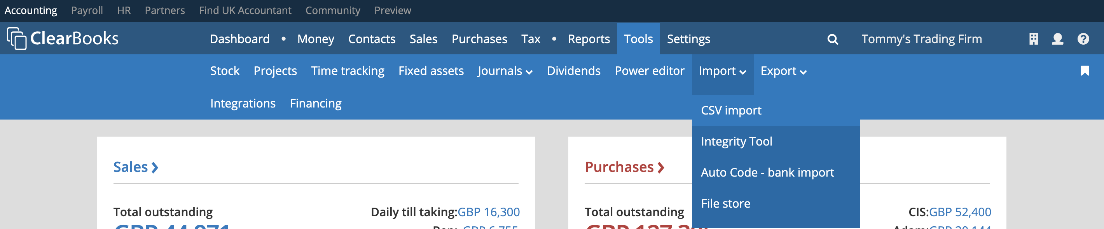Open the Reports section
Screen dimensions: 1104x229
pyautogui.click(x=589, y=39)
